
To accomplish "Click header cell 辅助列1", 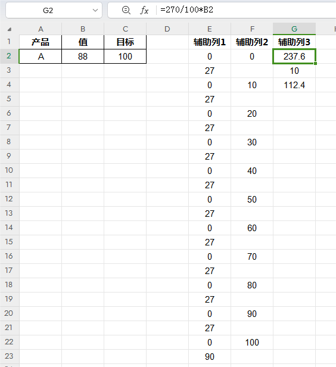I will click(x=210, y=42).
